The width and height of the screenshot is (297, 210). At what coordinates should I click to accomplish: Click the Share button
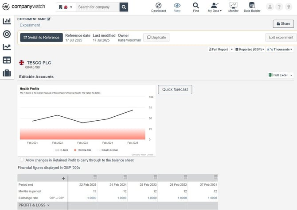click(283, 24)
